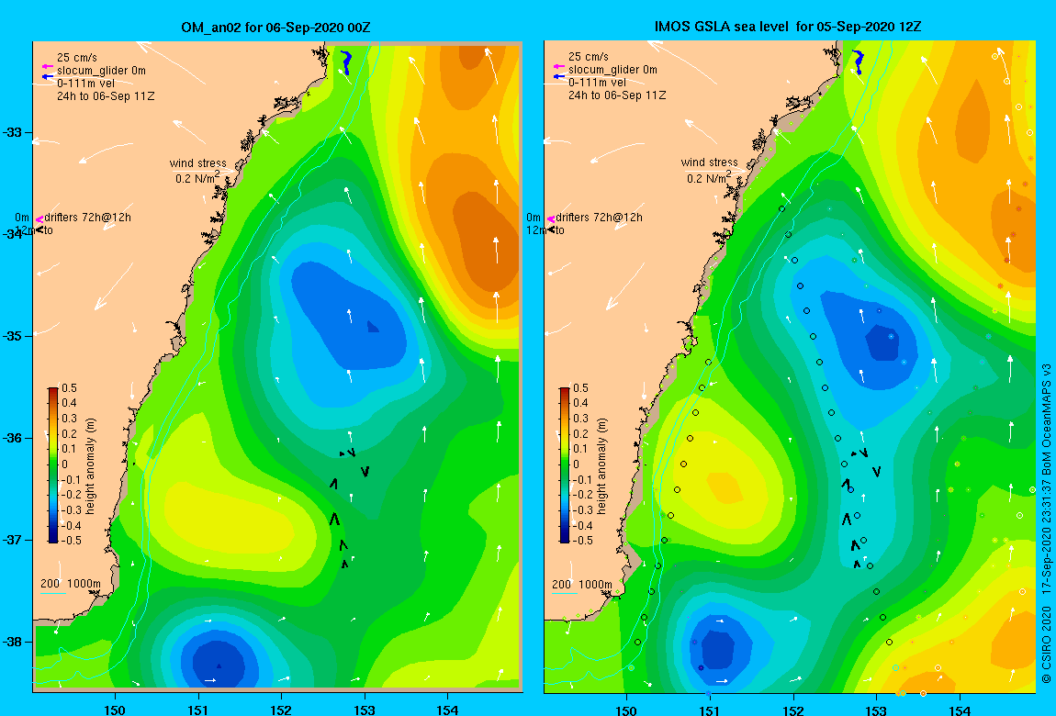Click '0-111m vel' label in left map
This screenshot has width=1056, height=716.
[85, 84]
